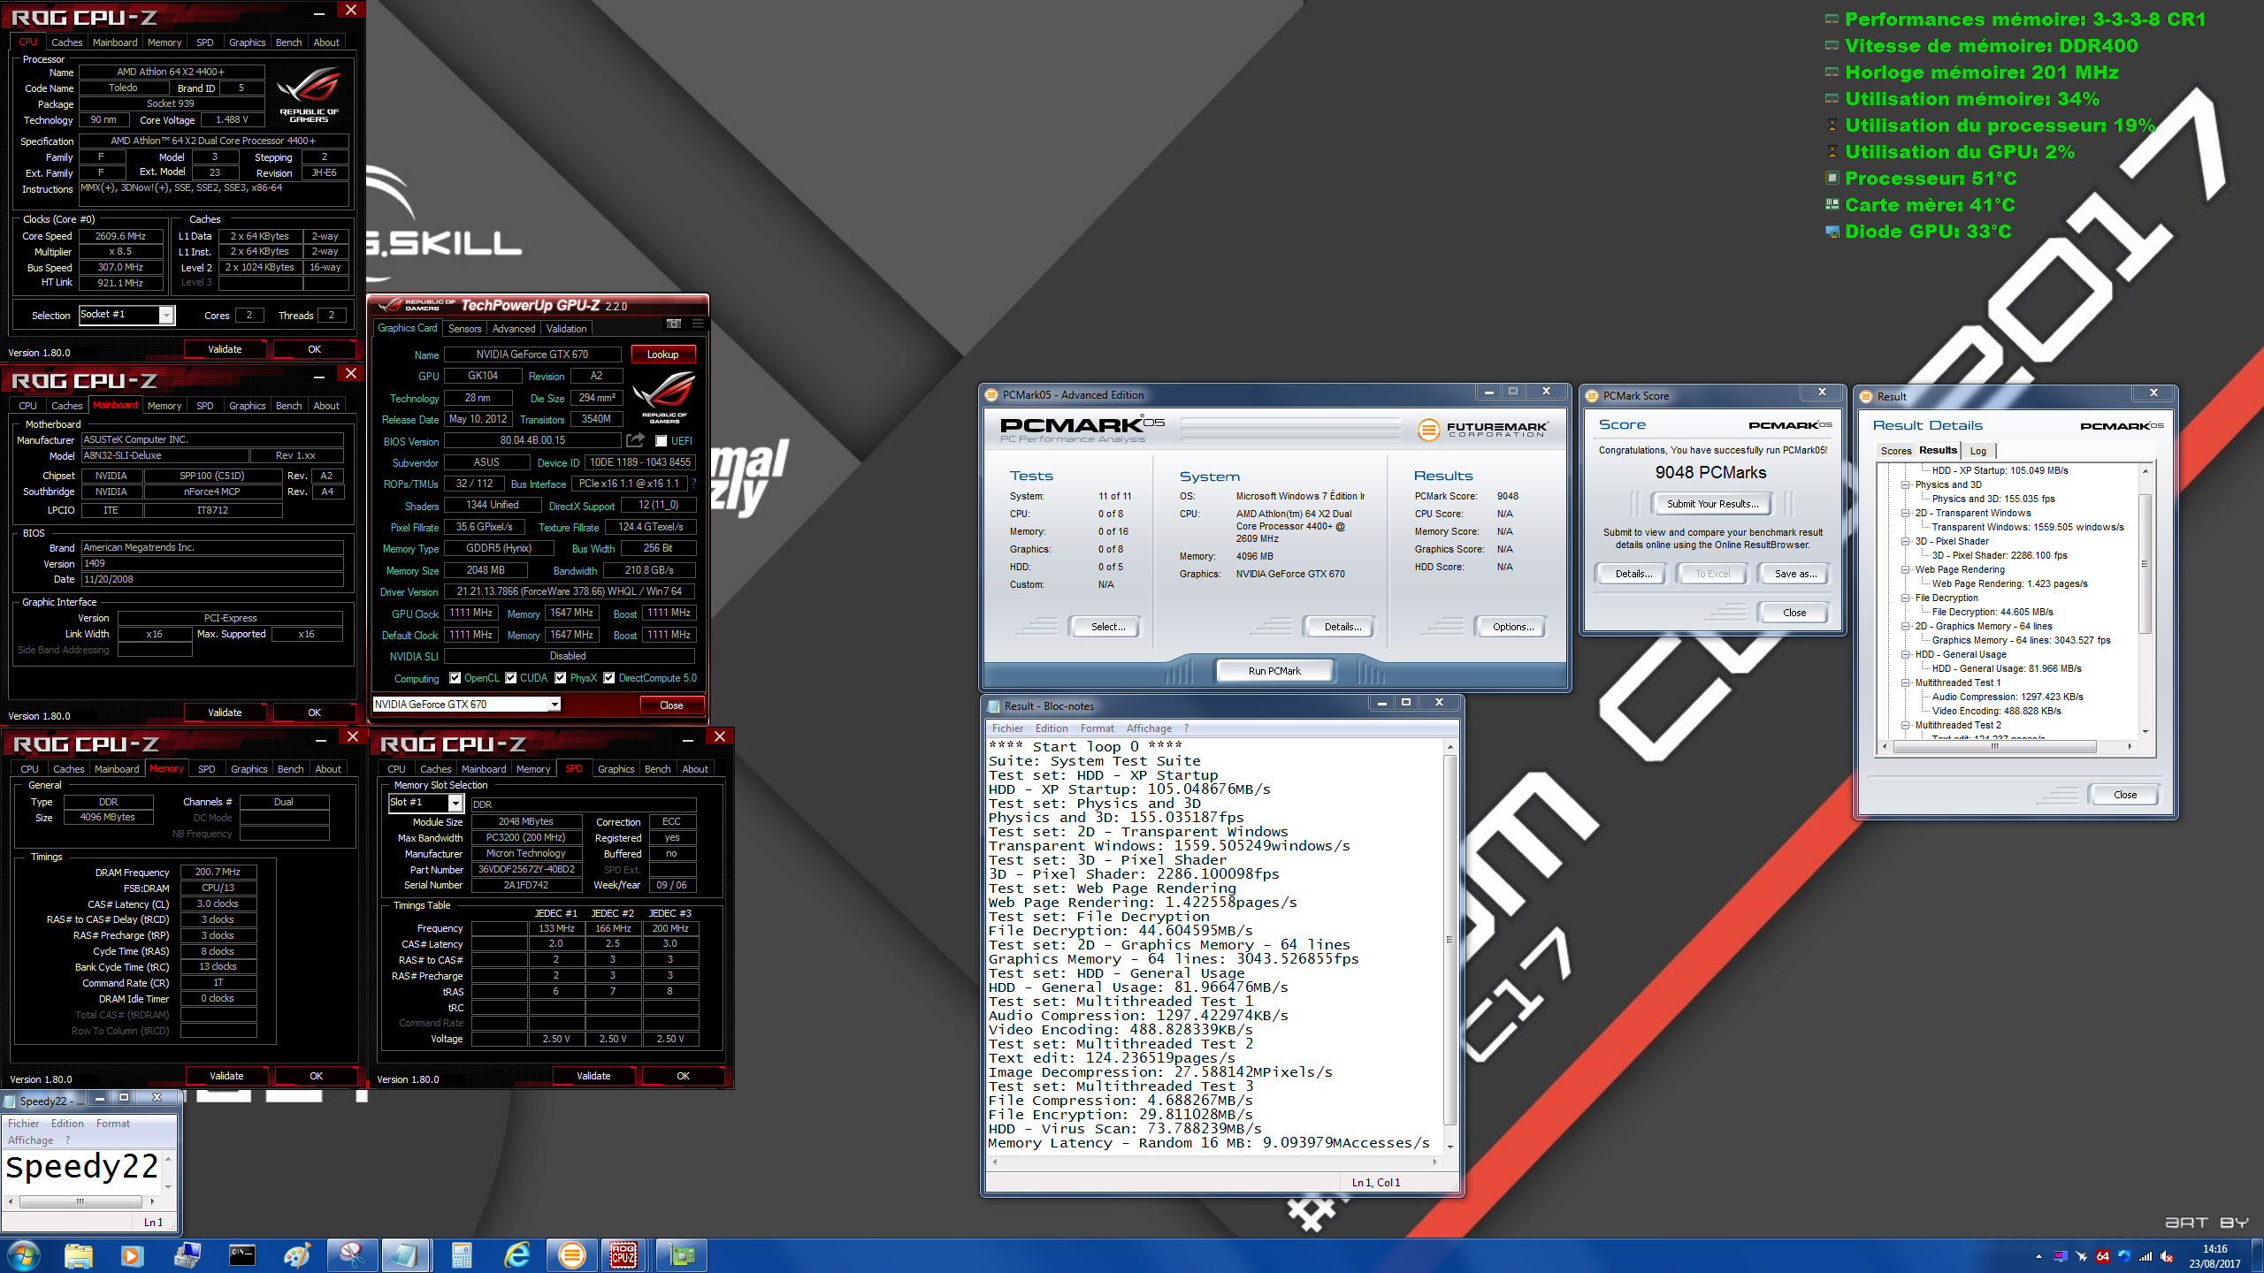The width and height of the screenshot is (2264, 1273).
Task: Click Options... button in PCMark05
Action: tap(1512, 627)
